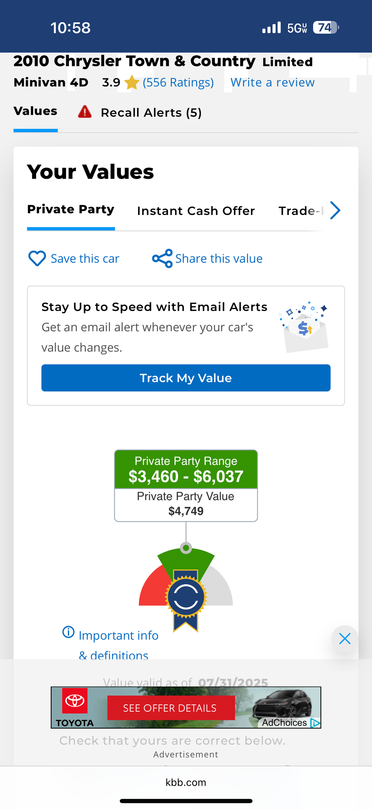Close the ad with the X button
This screenshot has height=810, width=372.
click(344, 638)
